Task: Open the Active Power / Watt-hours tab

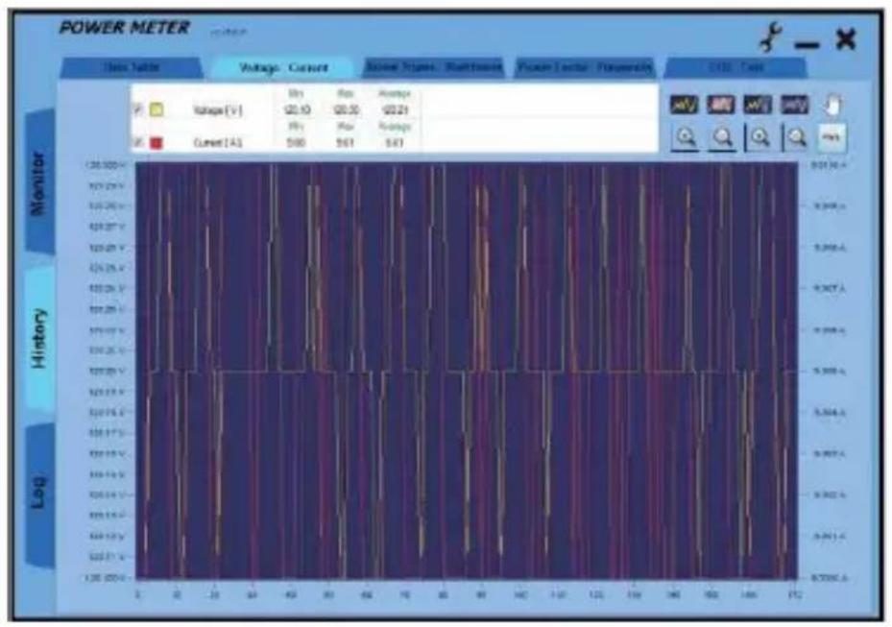Action: (434, 68)
